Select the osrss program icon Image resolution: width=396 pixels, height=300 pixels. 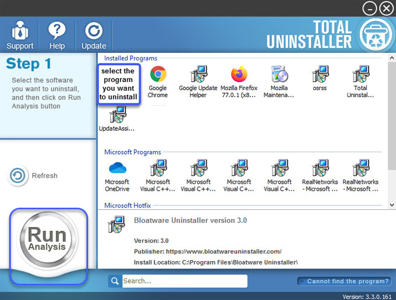tap(320, 74)
